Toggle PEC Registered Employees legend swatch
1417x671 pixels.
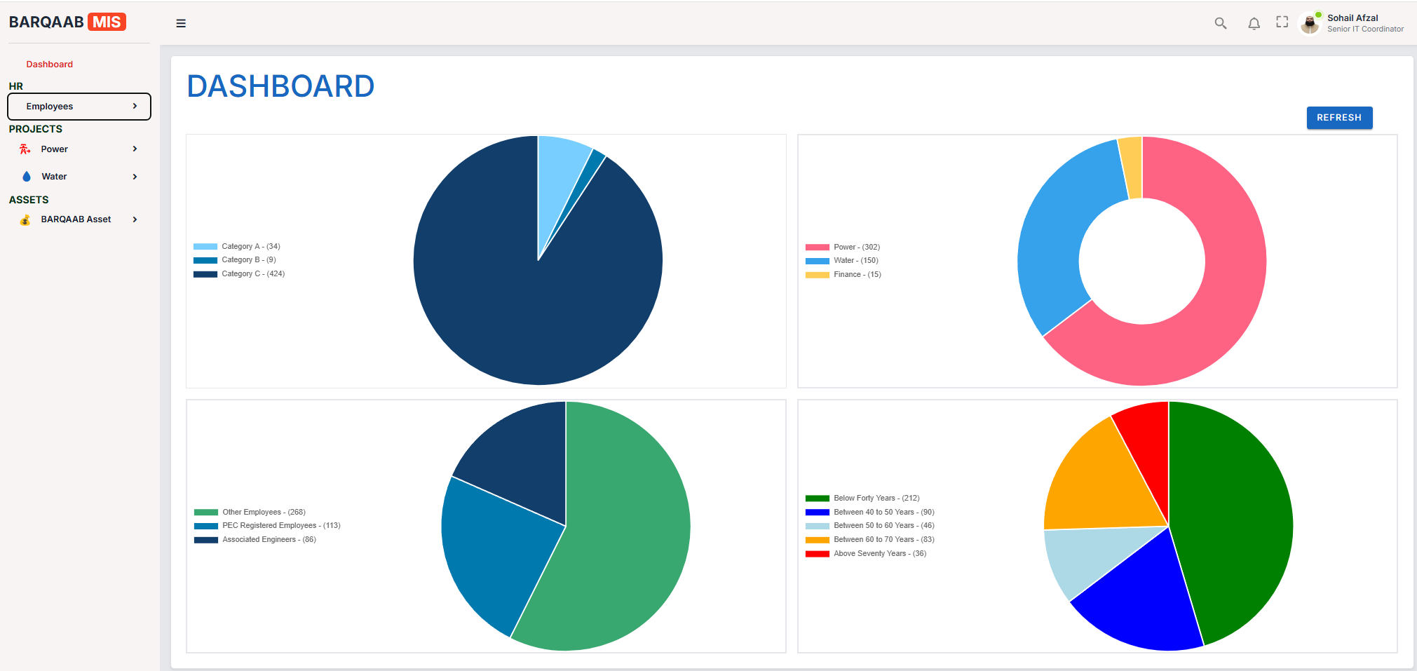tap(206, 526)
